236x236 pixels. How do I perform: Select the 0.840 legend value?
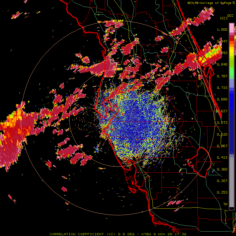[x=222, y=65]
